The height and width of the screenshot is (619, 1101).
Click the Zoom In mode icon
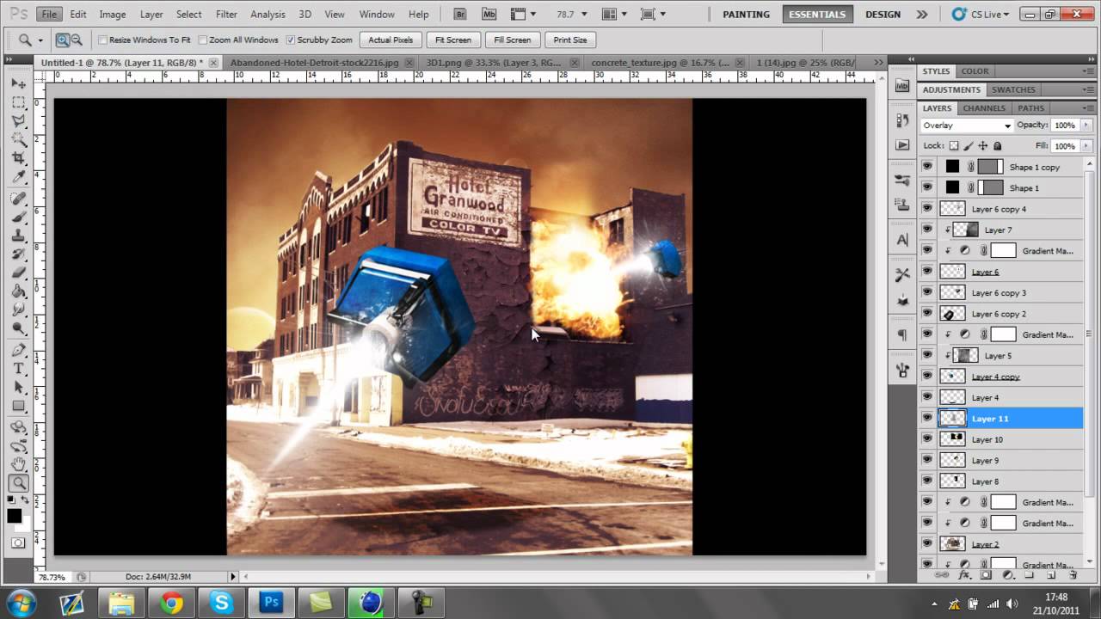[x=63, y=40]
